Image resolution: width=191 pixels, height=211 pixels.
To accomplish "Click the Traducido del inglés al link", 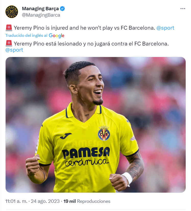I will point(27,35).
